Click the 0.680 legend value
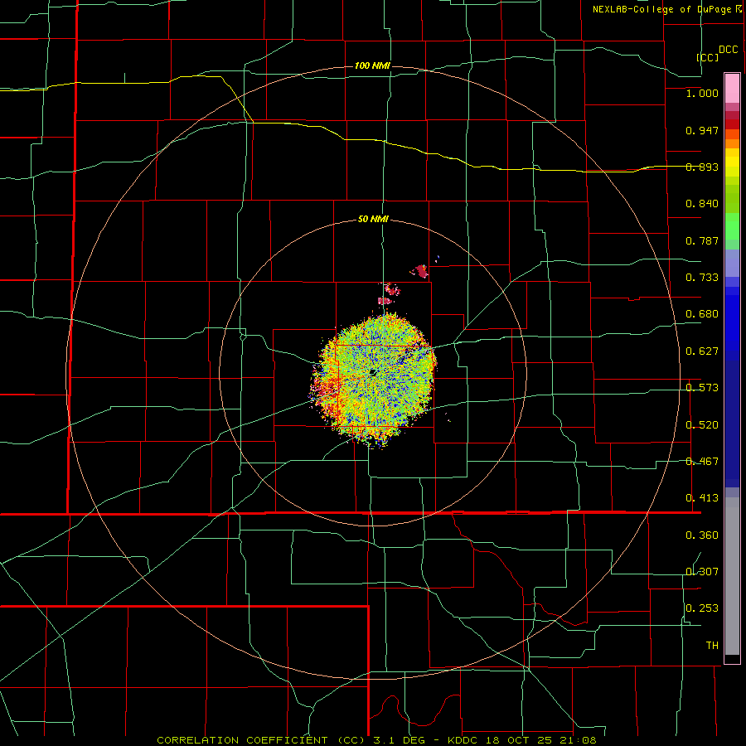 702,314
